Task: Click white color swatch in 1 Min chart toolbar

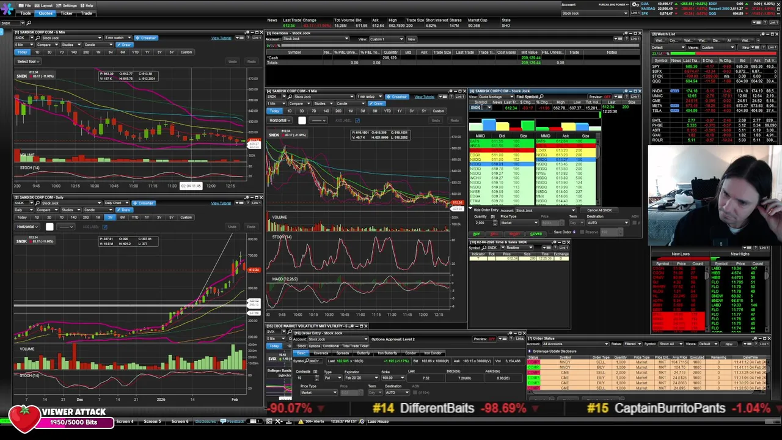Action: click(302, 120)
